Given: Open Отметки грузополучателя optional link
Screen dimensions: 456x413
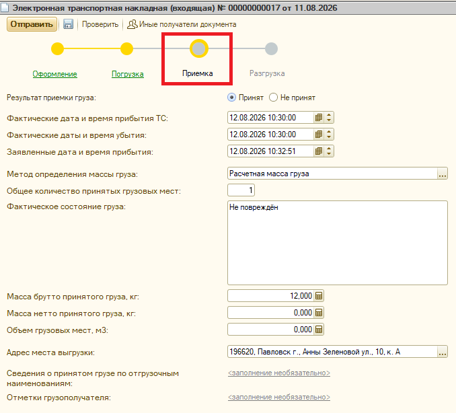Looking at the screenshot, I should 279,397.
